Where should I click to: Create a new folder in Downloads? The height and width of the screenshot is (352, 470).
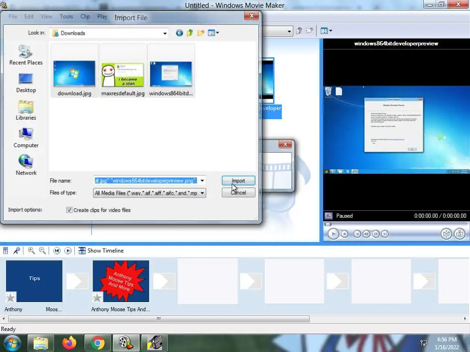[201, 33]
